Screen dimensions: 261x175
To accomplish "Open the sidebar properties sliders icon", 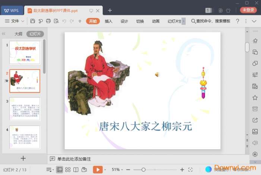I will 255,75.
